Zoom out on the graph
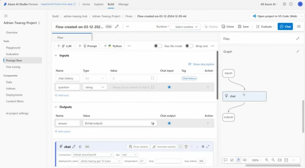The height and width of the screenshot is (168, 305). [273, 160]
